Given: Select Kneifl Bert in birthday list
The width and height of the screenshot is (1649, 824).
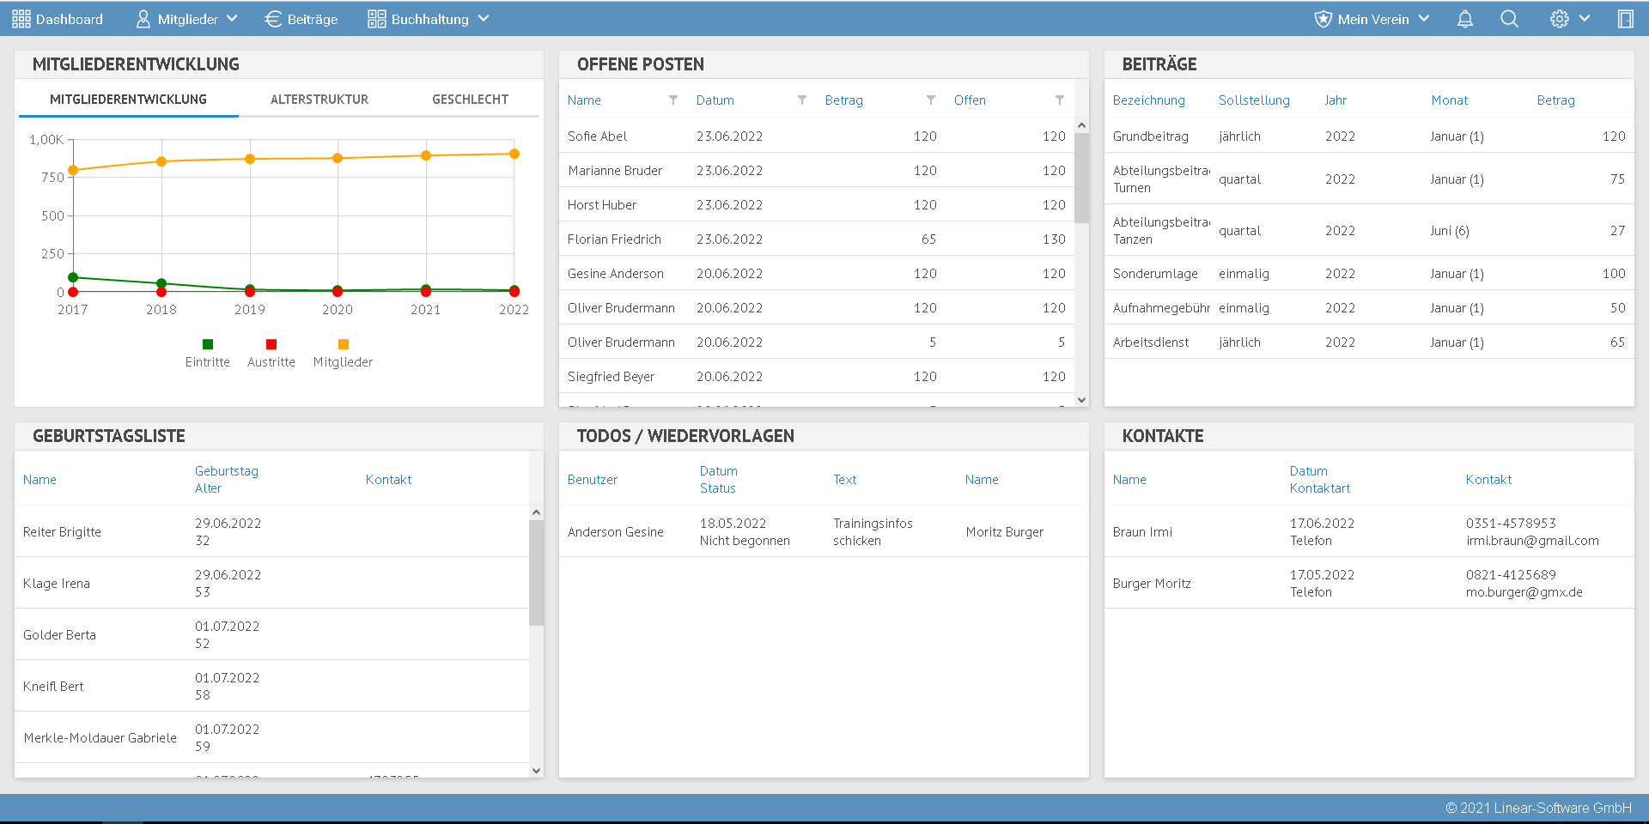Looking at the screenshot, I should (271, 686).
